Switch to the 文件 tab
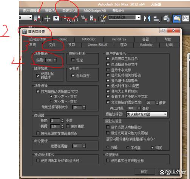Screen dimensions: 190x179 click(52, 45)
